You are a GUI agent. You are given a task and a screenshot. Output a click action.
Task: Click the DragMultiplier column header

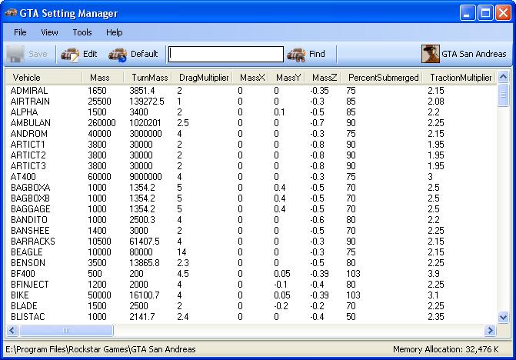pyautogui.click(x=202, y=78)
